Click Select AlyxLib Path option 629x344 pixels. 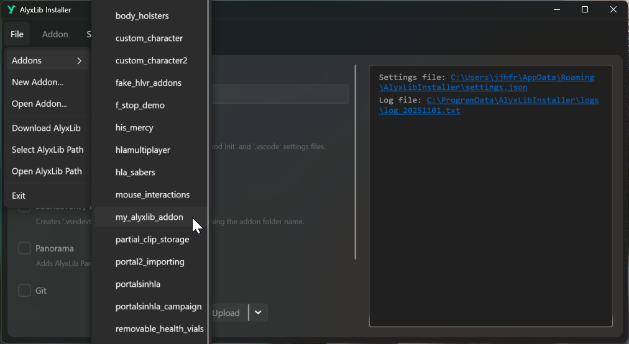coord(47,150)
